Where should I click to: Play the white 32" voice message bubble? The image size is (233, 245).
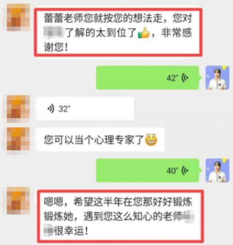[85, 108]
